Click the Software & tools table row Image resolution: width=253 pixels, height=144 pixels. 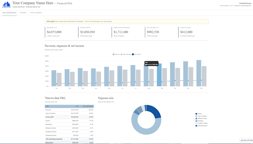click(69, 128)
